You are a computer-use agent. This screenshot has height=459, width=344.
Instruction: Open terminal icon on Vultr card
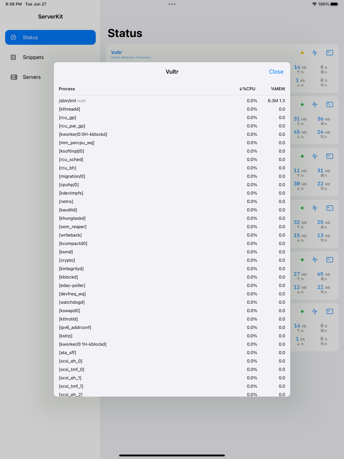point(330,53)
